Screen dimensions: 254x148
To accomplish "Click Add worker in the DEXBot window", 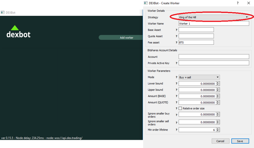I will [x=121, y=38].
